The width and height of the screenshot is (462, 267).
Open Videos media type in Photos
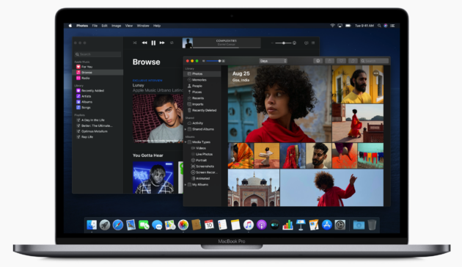tap(202, 148)
